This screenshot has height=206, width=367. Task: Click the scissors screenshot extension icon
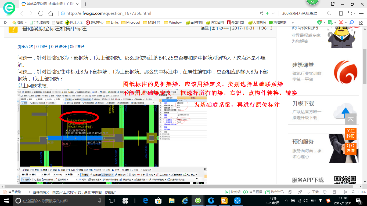tap(341, 23)
